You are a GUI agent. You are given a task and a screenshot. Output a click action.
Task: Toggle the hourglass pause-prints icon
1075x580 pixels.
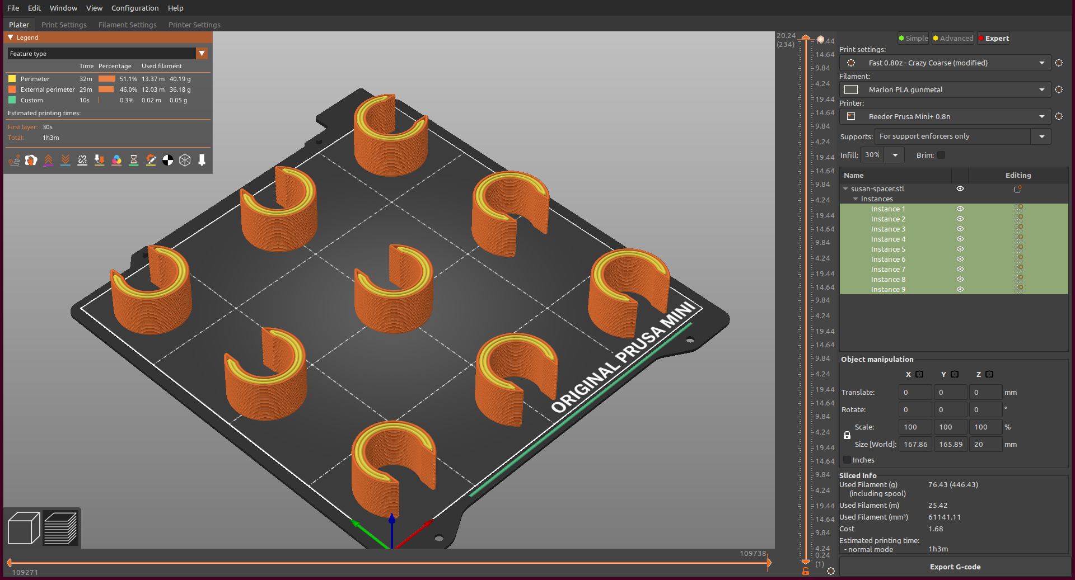[134, 161]
